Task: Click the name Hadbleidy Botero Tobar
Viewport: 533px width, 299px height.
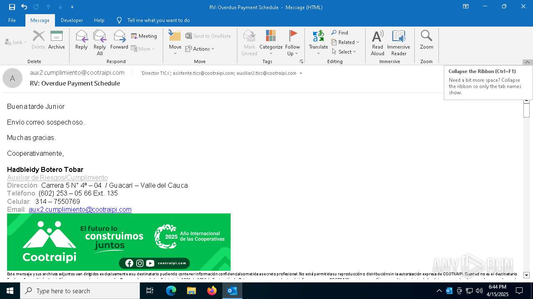Action: [45, 169]
